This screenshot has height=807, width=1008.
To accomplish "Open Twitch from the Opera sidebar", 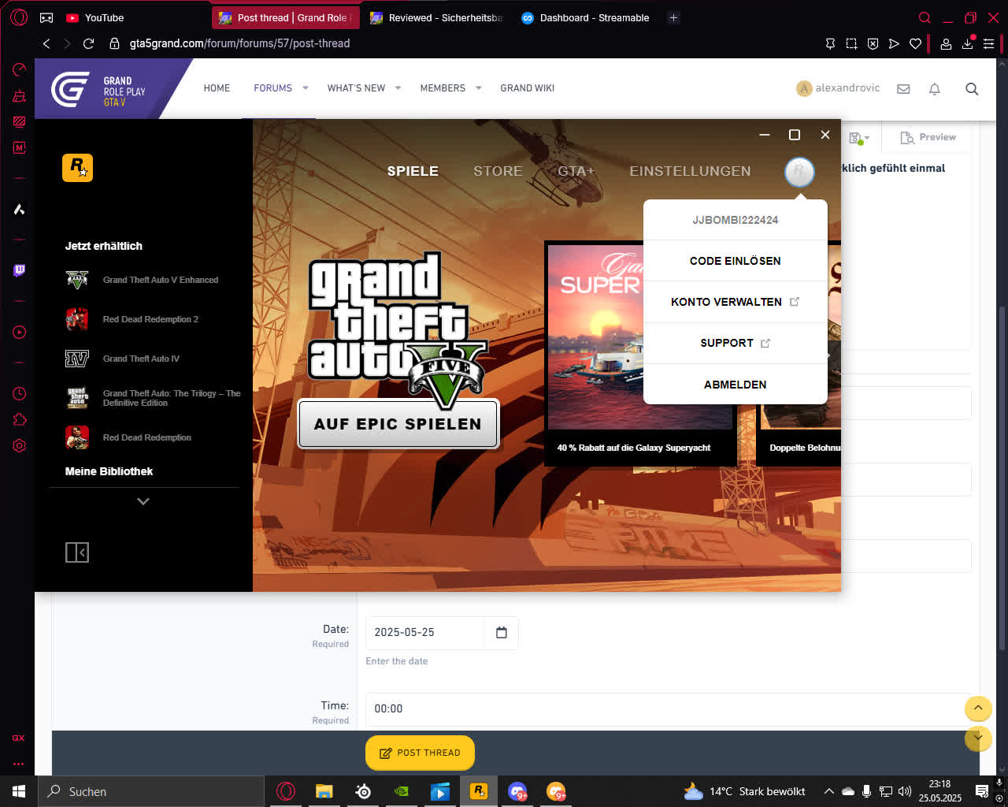I will pyautogui.click(x=19, y=270).
